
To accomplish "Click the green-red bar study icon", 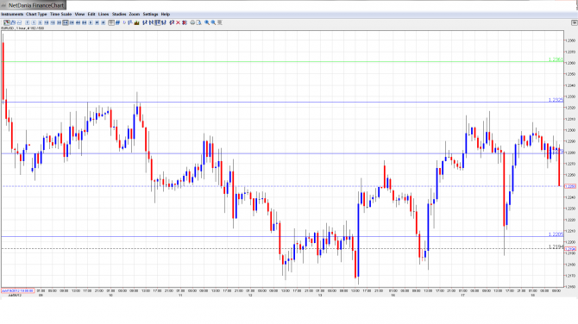I will click(137, 22).
